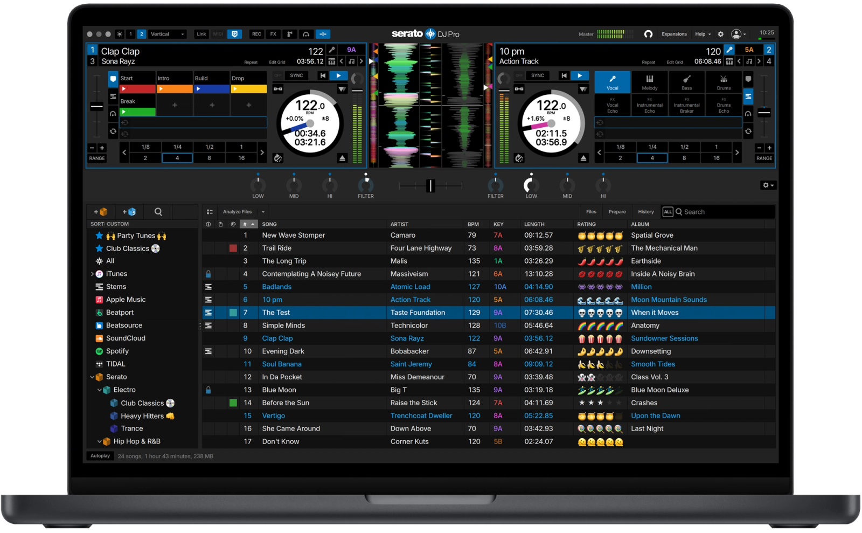Image resolution: width=862 pixels, height=533 pixels.
Task: Select the 1/2 beat loop on deck 1
Action: (209, 147)
